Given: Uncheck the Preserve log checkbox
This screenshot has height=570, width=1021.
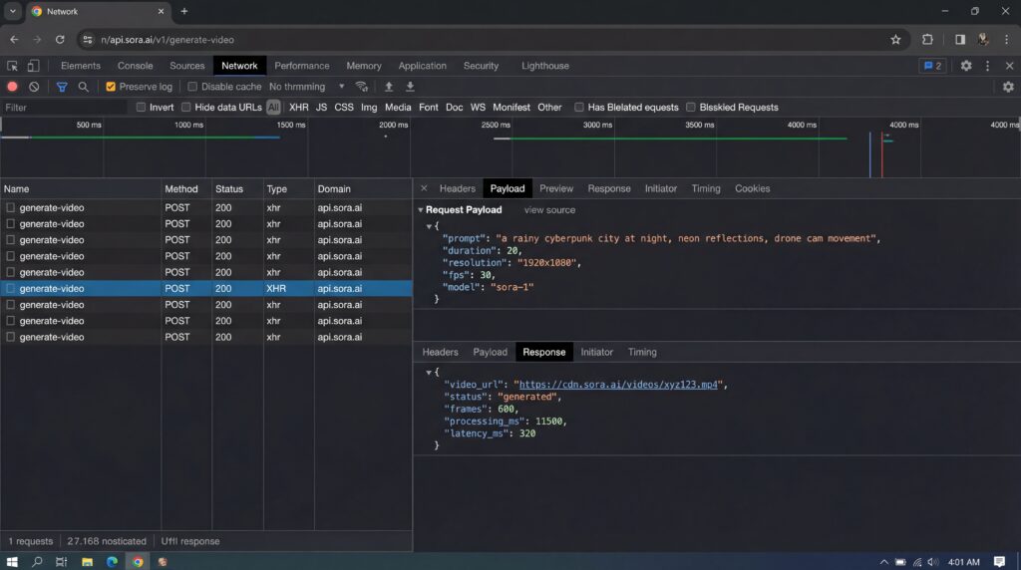Looking at the screenshot, I should pos(111,87).
